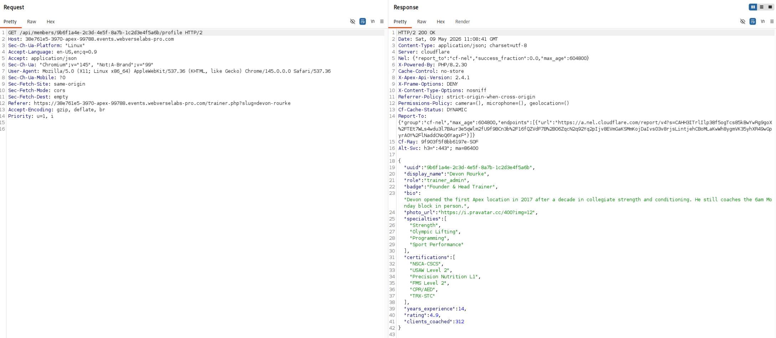Toggle \n non-printable characters in Response panel

[763, 21]
